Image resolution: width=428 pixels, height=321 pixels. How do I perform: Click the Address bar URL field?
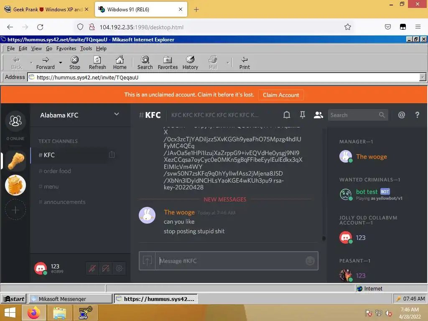click(x=223, y=77)
